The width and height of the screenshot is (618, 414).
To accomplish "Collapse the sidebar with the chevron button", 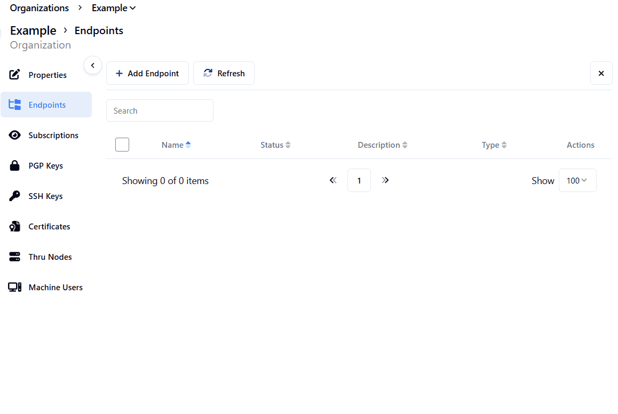I will tap(92, 66).
